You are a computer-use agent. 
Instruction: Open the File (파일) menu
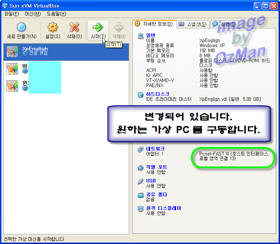12,14
